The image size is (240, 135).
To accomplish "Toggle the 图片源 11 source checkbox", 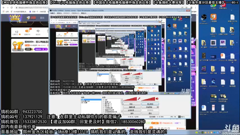I will tap(103, 106).
